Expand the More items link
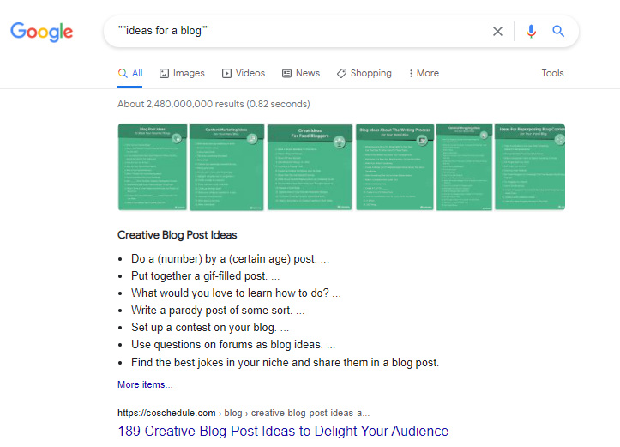Viewport: 620px width, 447px height. click(x=145, y=384)
